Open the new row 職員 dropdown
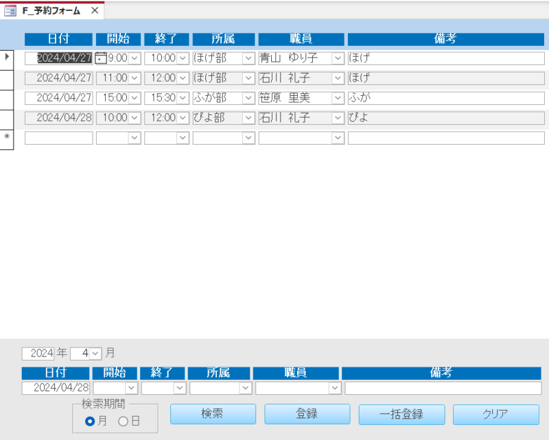Viewport: 549px width, 440px height. coord(338,138)
